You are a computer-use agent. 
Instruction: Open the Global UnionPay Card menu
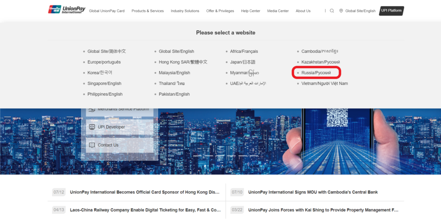107,11
